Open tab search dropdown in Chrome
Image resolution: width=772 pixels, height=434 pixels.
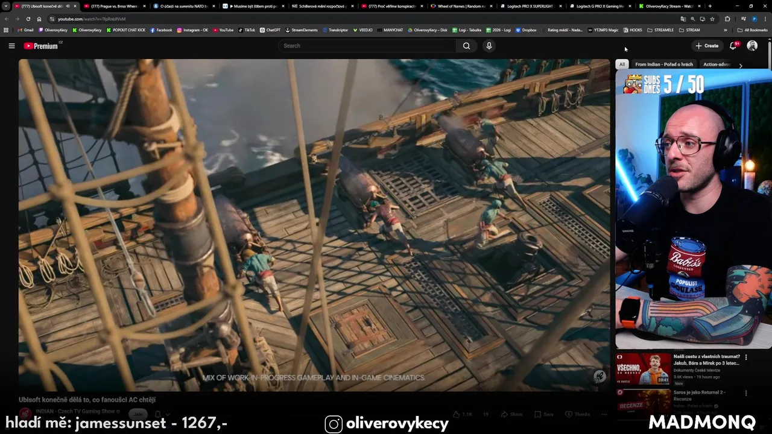tap(6, 6)
